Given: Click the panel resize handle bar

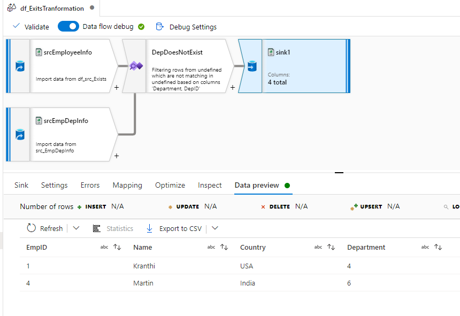Looking at the screenshot, I should (x=339, y=173).
